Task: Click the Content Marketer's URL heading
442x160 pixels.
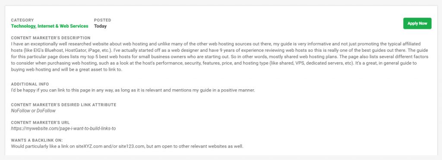Action: pyautogui.click(x=40, y=122)
